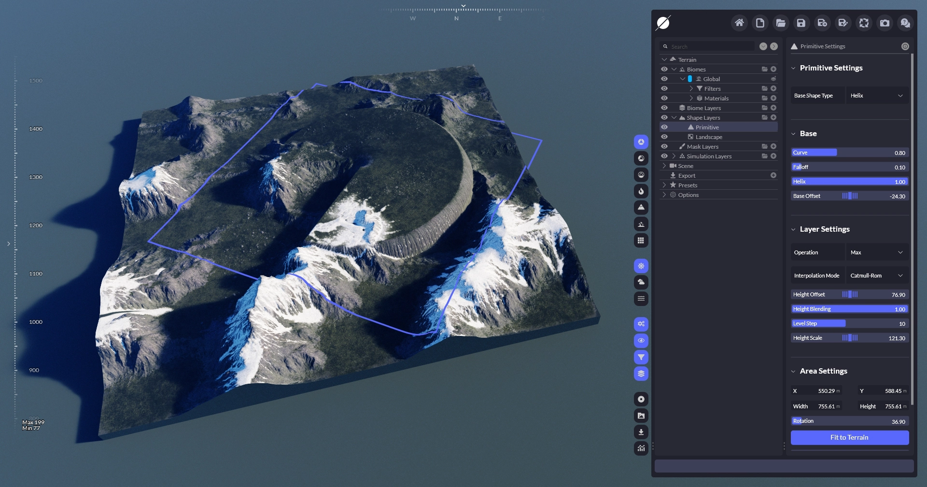Toggle visibility of the Primitive layer
This screenshot has height=487, width=927.
(x=664, y=127)
